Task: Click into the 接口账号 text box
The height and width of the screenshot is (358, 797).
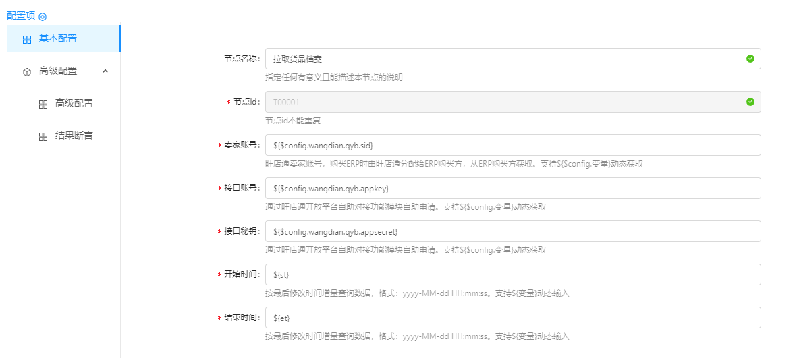Action: pyautogui.click(x=513, y=188)
